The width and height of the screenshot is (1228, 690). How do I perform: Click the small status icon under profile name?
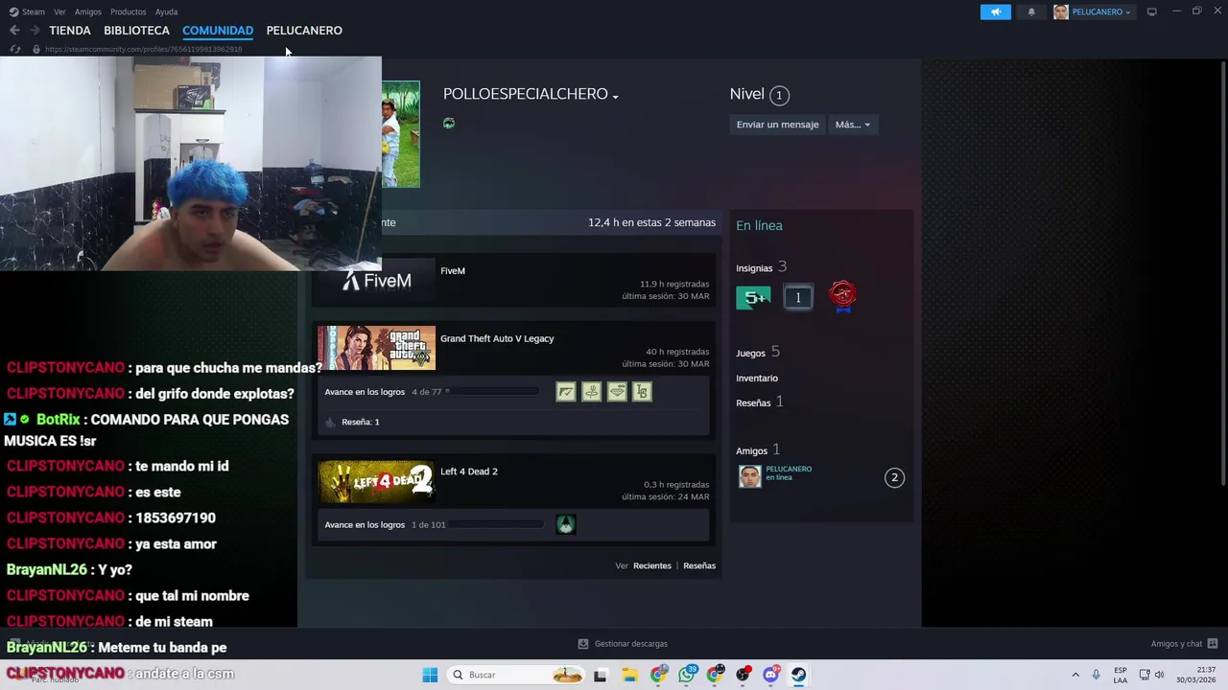pyautogui.click(x=449, y=124)
